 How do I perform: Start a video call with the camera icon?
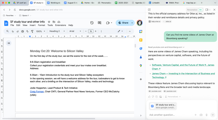tap(108, 23)
